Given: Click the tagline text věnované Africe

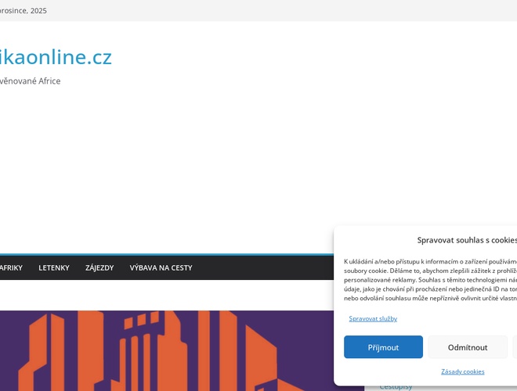Looking at the screenshot, I should [30, 81].
